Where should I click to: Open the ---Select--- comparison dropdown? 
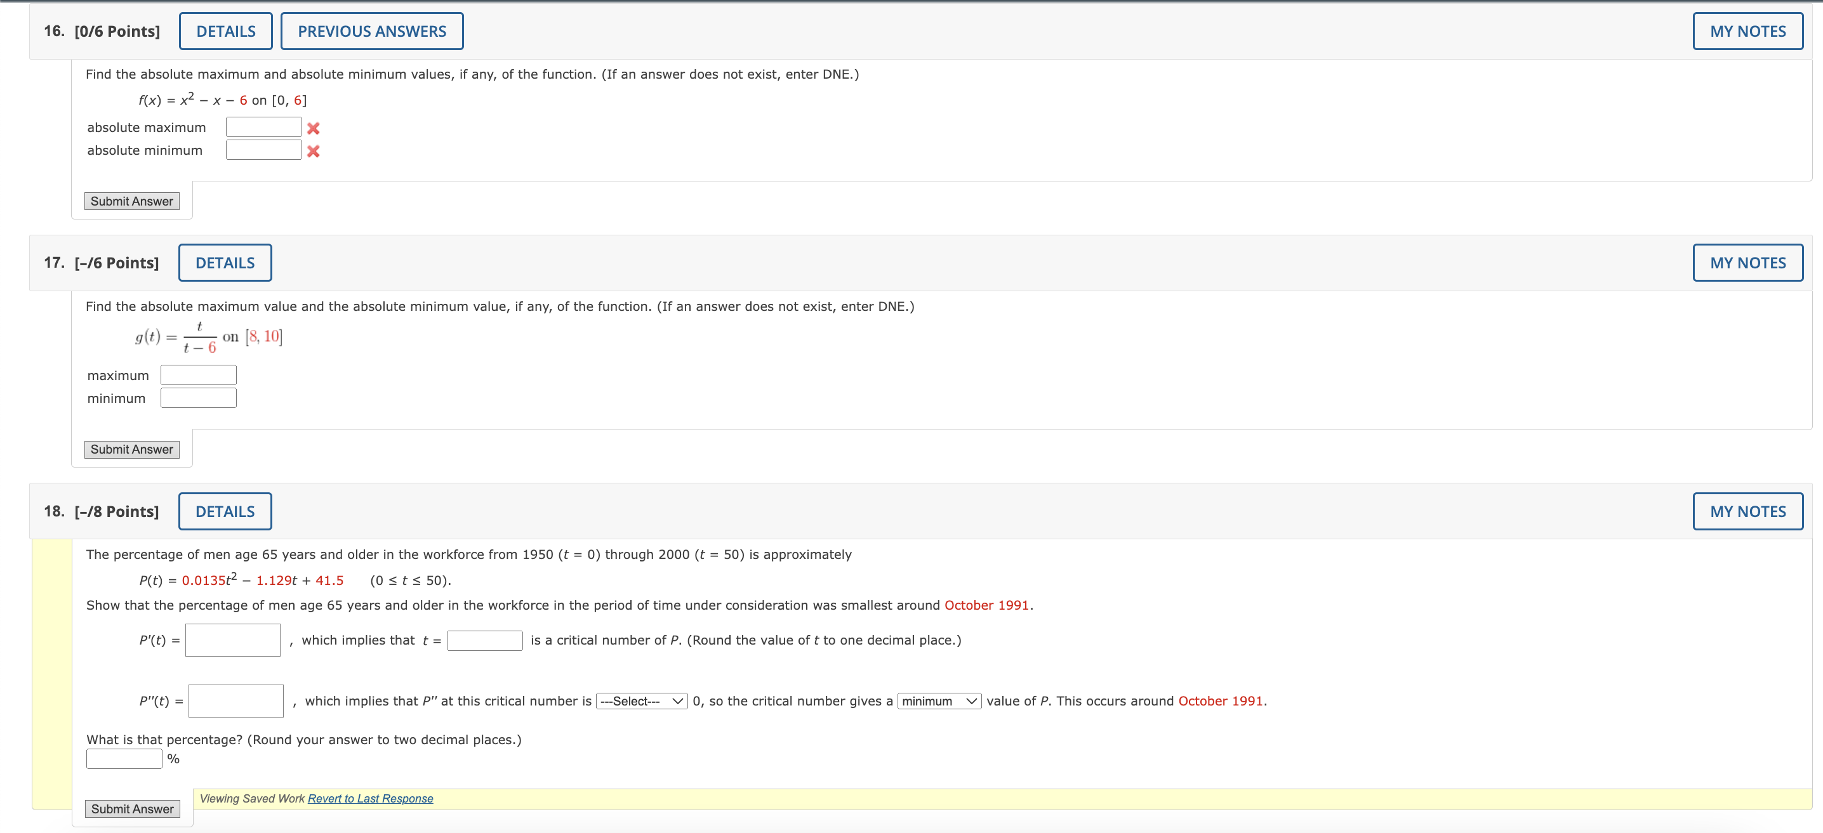pyautogui.click(x=641, y=701)
